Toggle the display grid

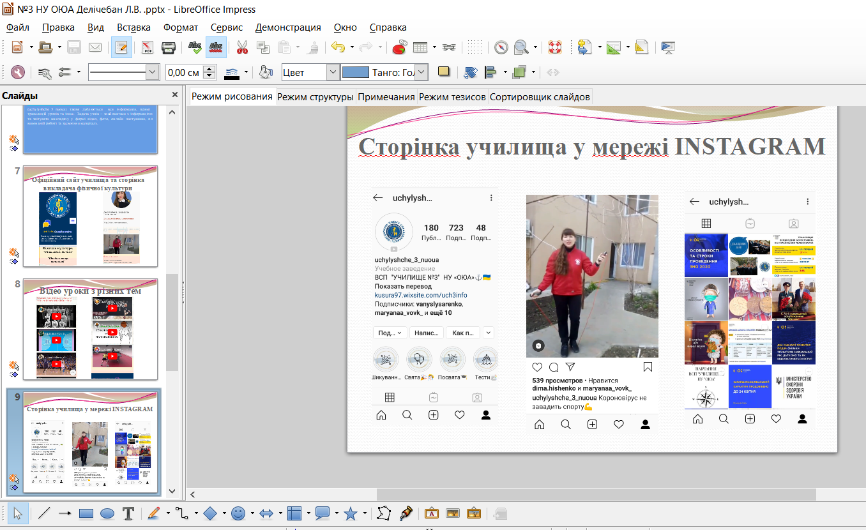click(474, 47)
